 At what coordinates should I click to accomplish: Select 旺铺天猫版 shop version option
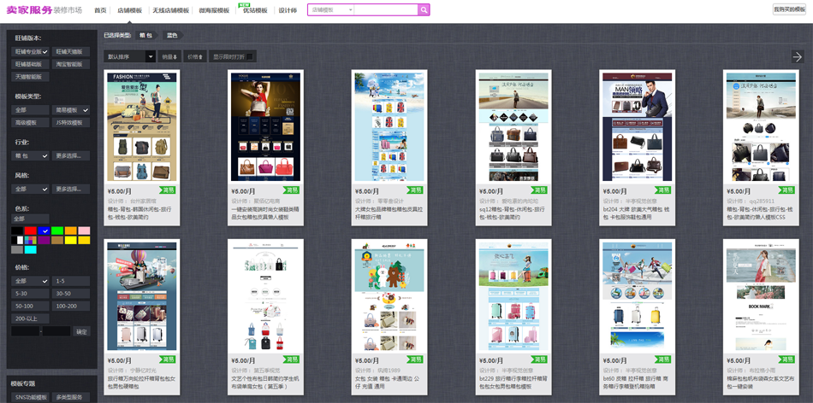69,52
